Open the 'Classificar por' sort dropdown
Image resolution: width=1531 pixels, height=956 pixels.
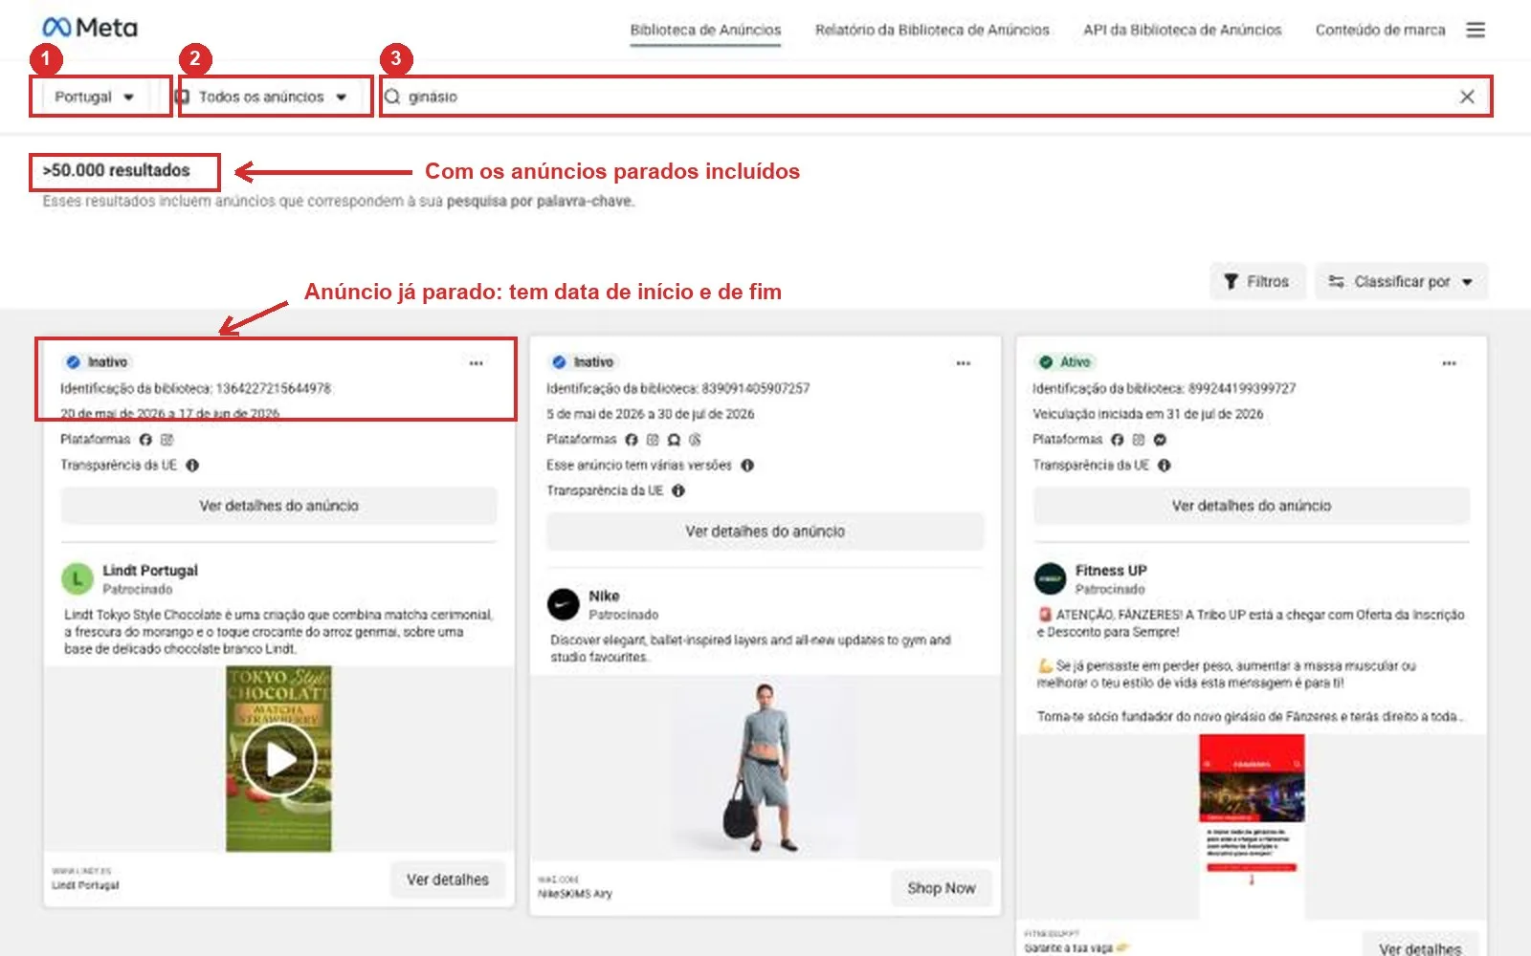pyautogui.click(x=1401, y=282)
